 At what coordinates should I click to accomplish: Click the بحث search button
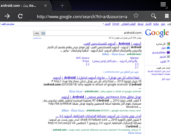pos(37,33)
